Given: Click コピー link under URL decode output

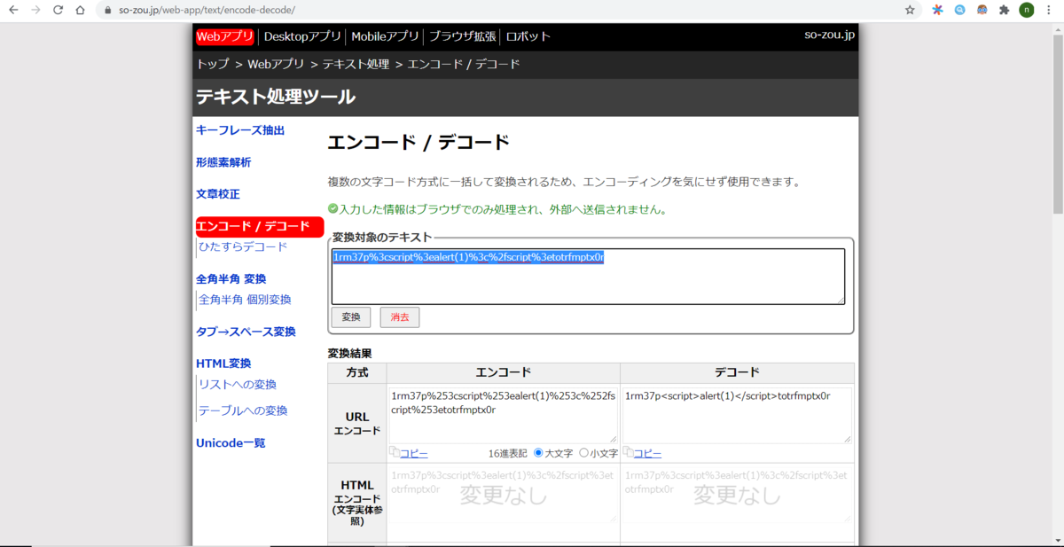Looking at the screenshot, I should coord(647,453).
